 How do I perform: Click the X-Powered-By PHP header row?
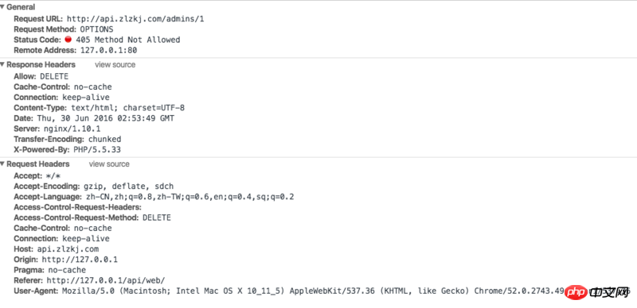pyautogui.click(x=67, y=150)
